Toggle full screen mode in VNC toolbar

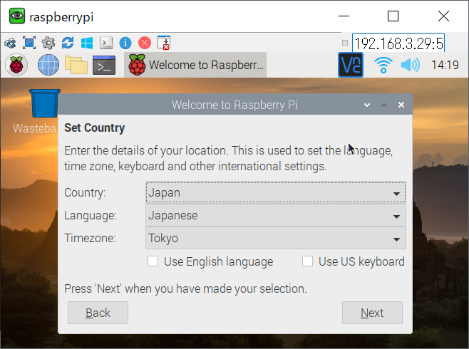tap(29, 43)
